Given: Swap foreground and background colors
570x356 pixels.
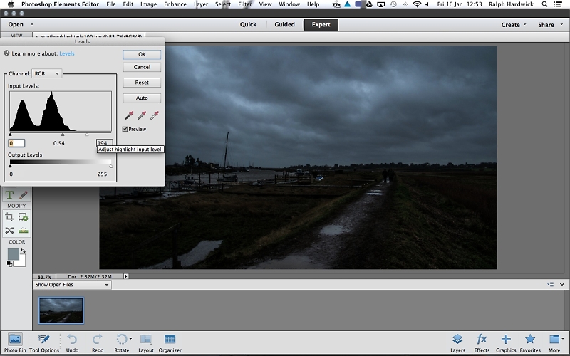Looking at the screenshot, I should [x=23, y=251].
